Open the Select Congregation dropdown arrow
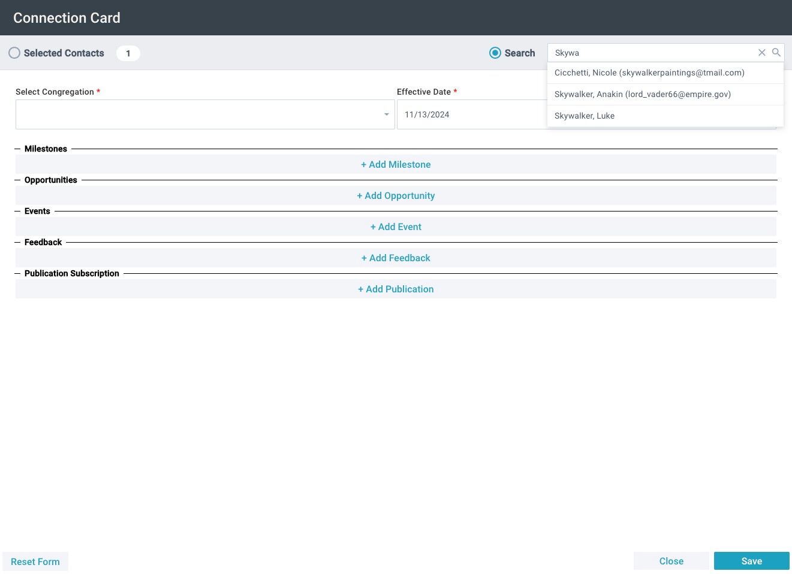The width and height of the screenshot is (792, 574). click(x=387, y=114)
